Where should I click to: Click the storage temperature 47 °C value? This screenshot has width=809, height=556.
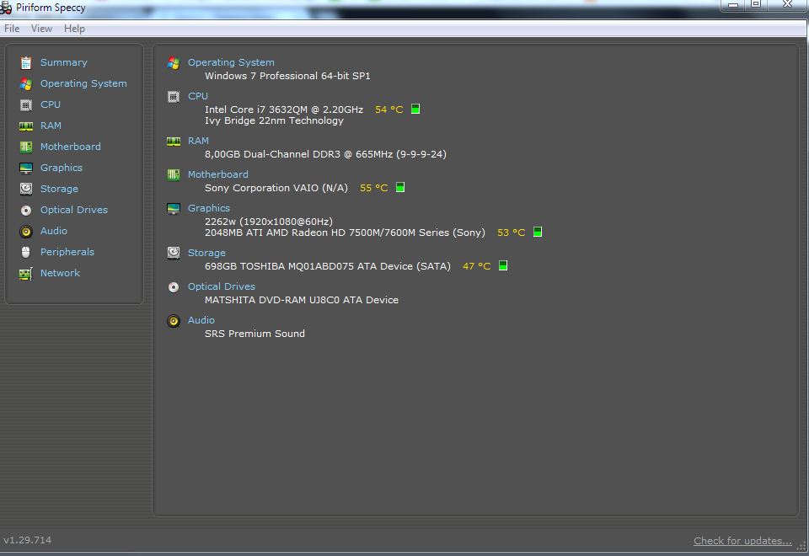477,266
